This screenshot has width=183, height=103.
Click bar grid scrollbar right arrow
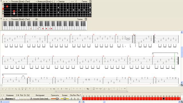[180, 102]
